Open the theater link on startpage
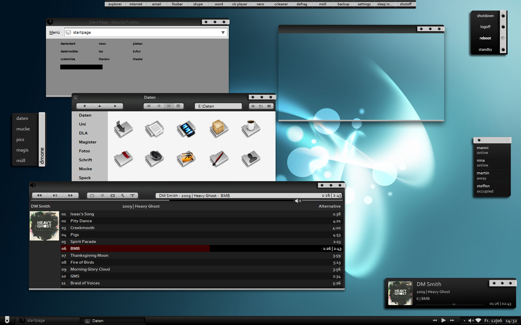Viewport: 521px width, 325px height. (x=138, y=59)
